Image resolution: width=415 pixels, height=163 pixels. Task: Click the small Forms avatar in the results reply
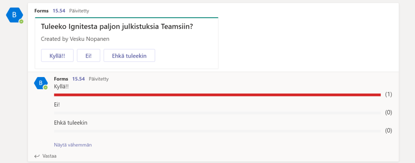[40, 83]
